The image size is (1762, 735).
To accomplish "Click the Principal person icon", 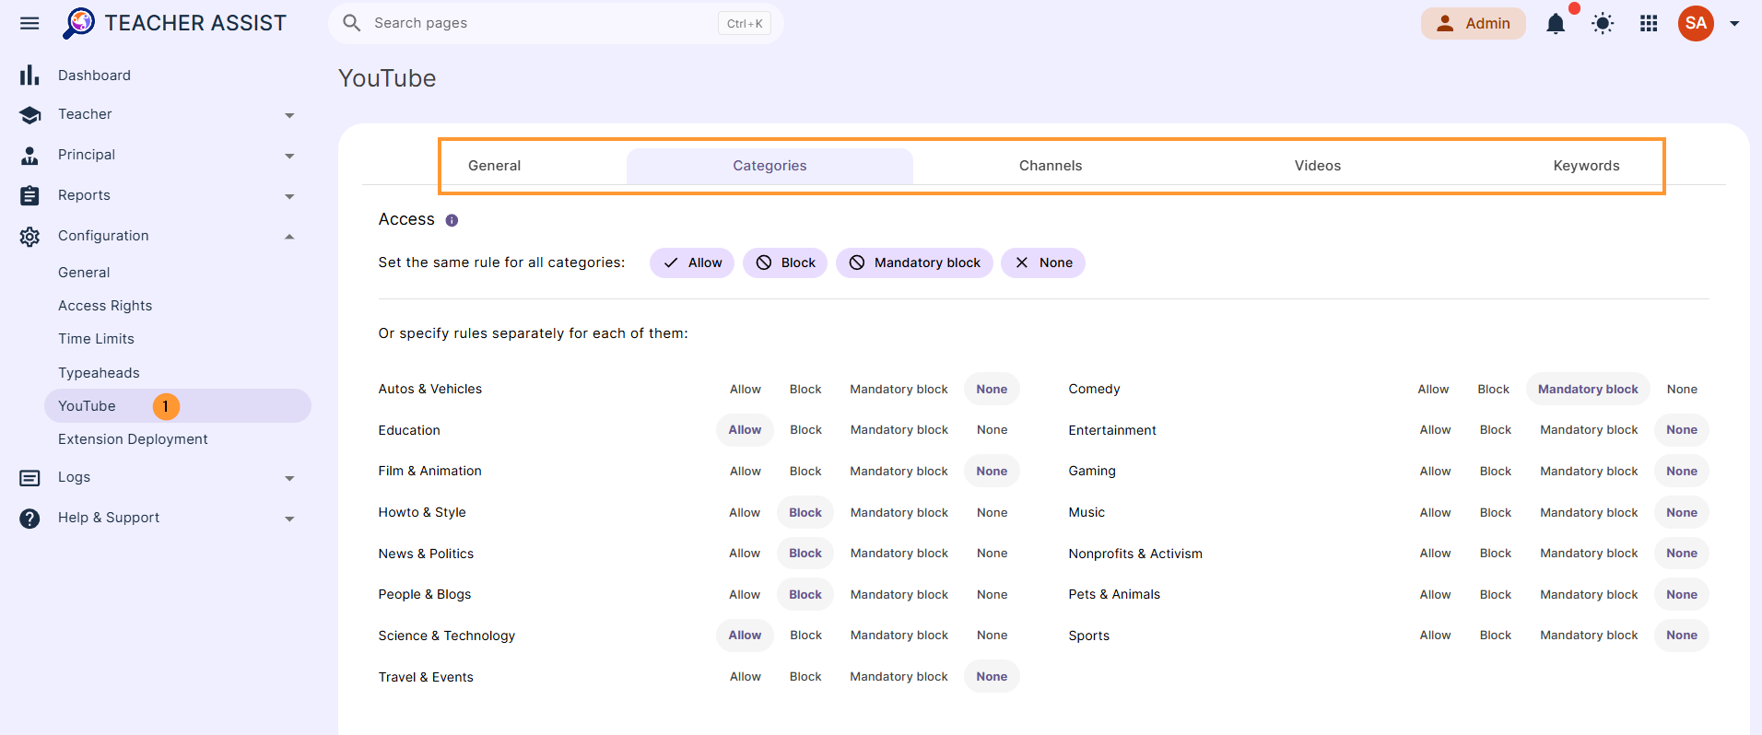I will (x=29, y=156).
